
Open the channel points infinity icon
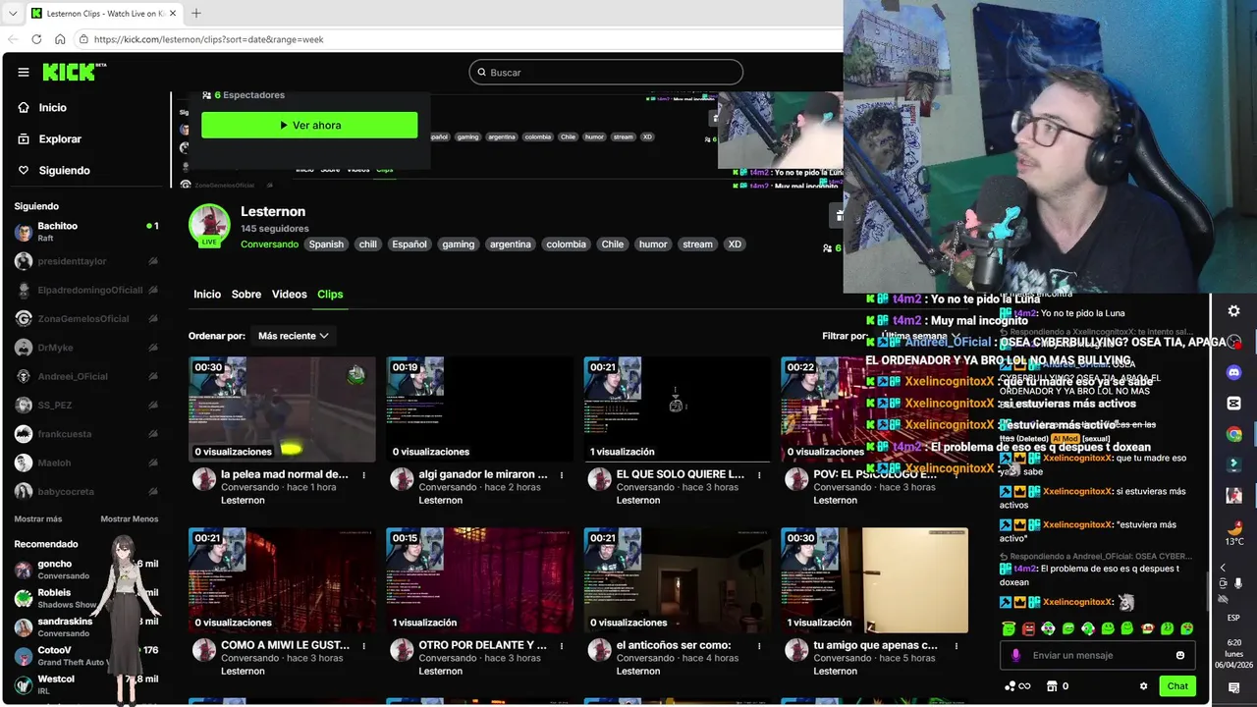tap(1017, 686)
